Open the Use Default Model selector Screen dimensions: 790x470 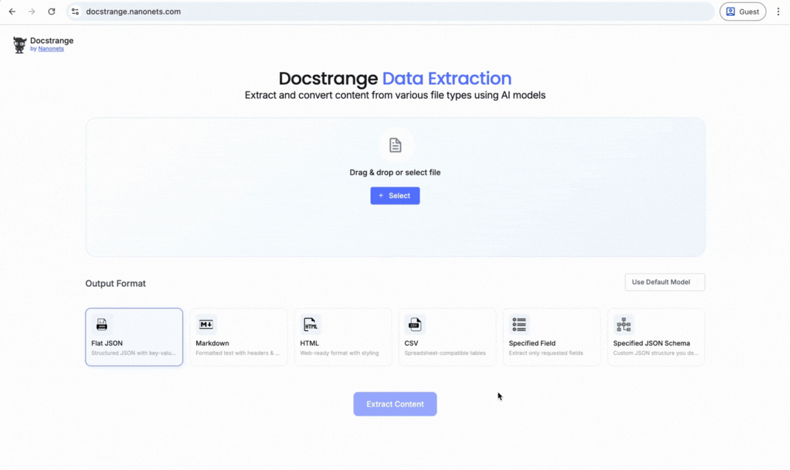pos(664,282)
